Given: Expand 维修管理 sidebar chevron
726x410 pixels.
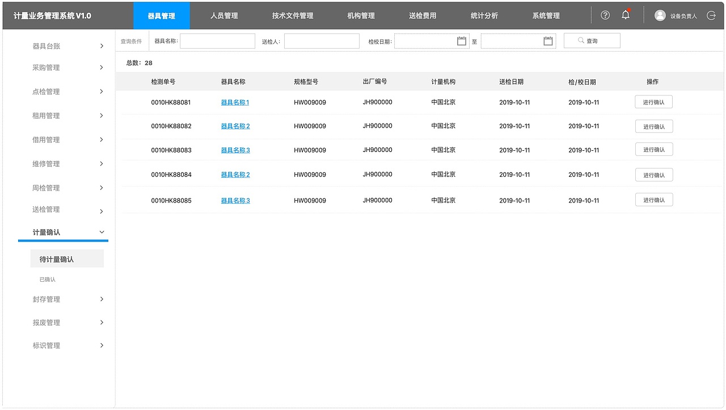Looking at the screenshot, I should 102,164.
